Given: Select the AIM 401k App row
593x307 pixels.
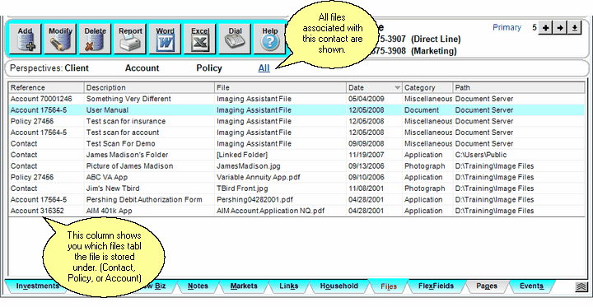Looking at the screenshot, I should tap(296, 211).
